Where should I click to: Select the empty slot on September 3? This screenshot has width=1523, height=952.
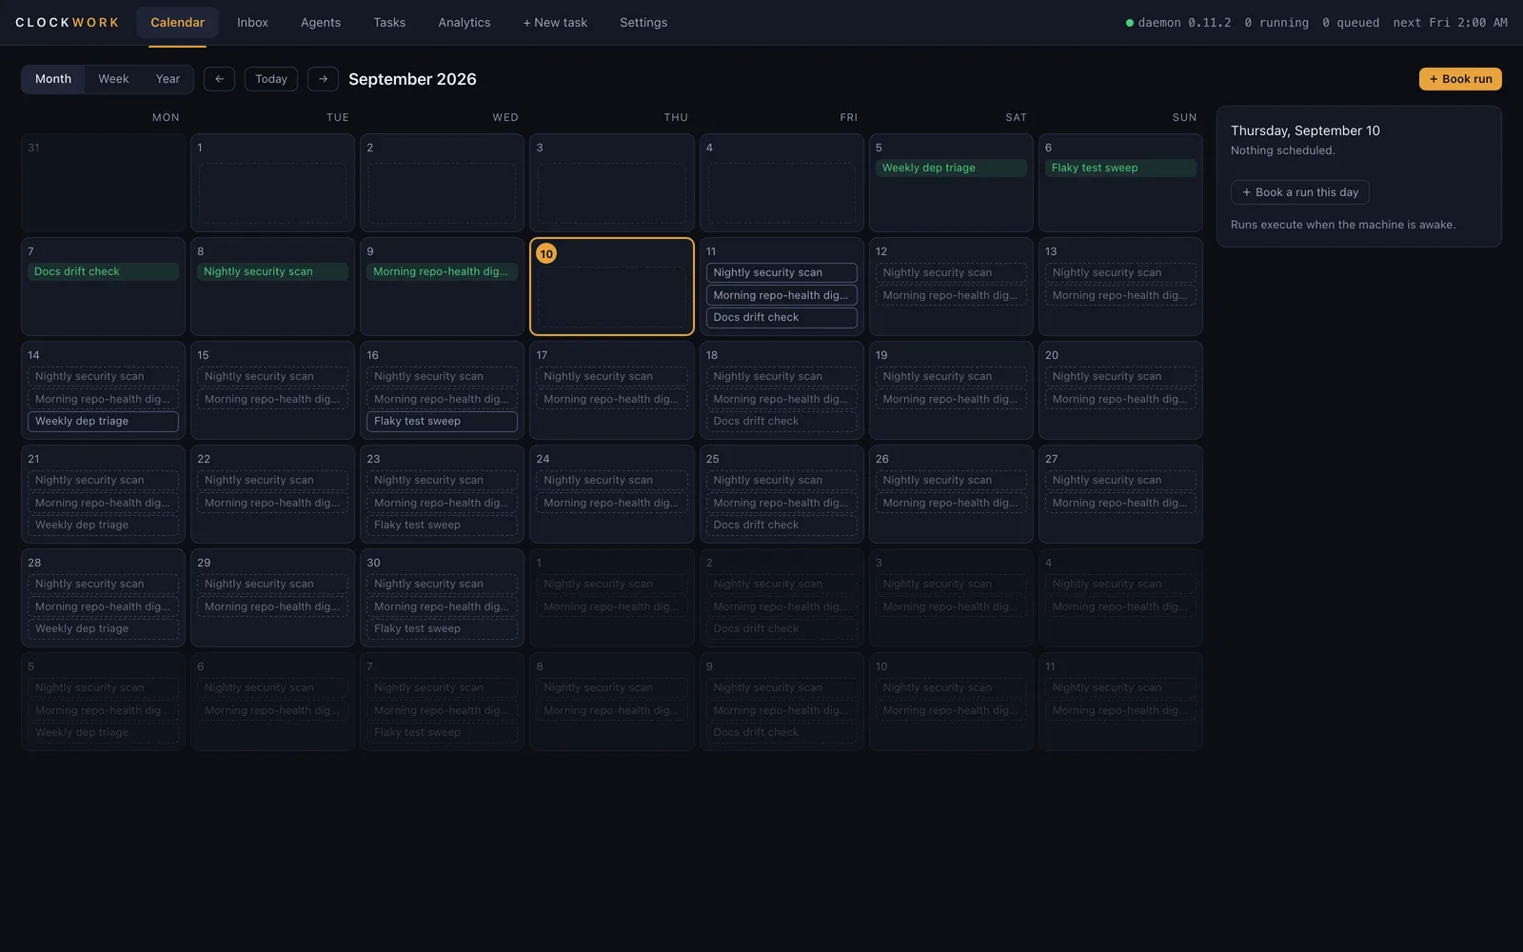coord(611,193)
